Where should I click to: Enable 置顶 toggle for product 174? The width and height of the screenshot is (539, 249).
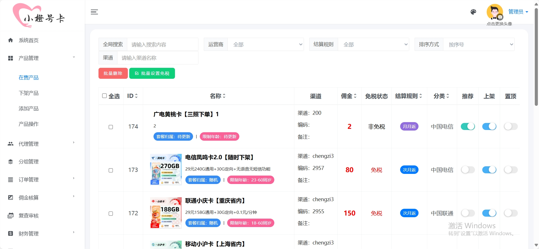coord(511,127)
